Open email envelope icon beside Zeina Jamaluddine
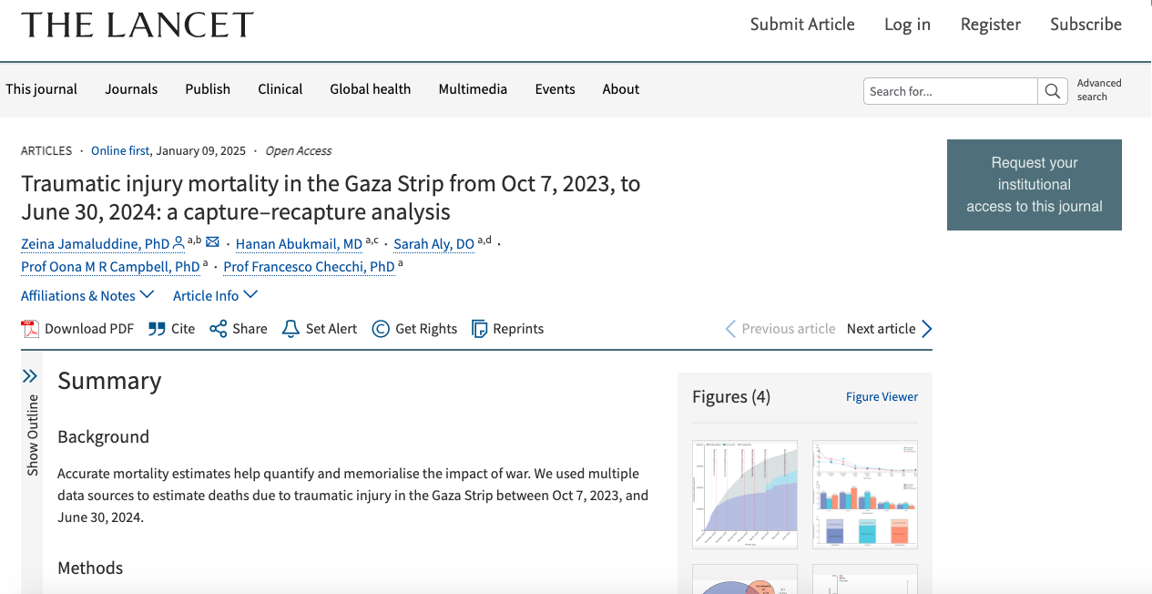Image resolution: width=1152 pixels, height=594 pixels. [212, 242]
